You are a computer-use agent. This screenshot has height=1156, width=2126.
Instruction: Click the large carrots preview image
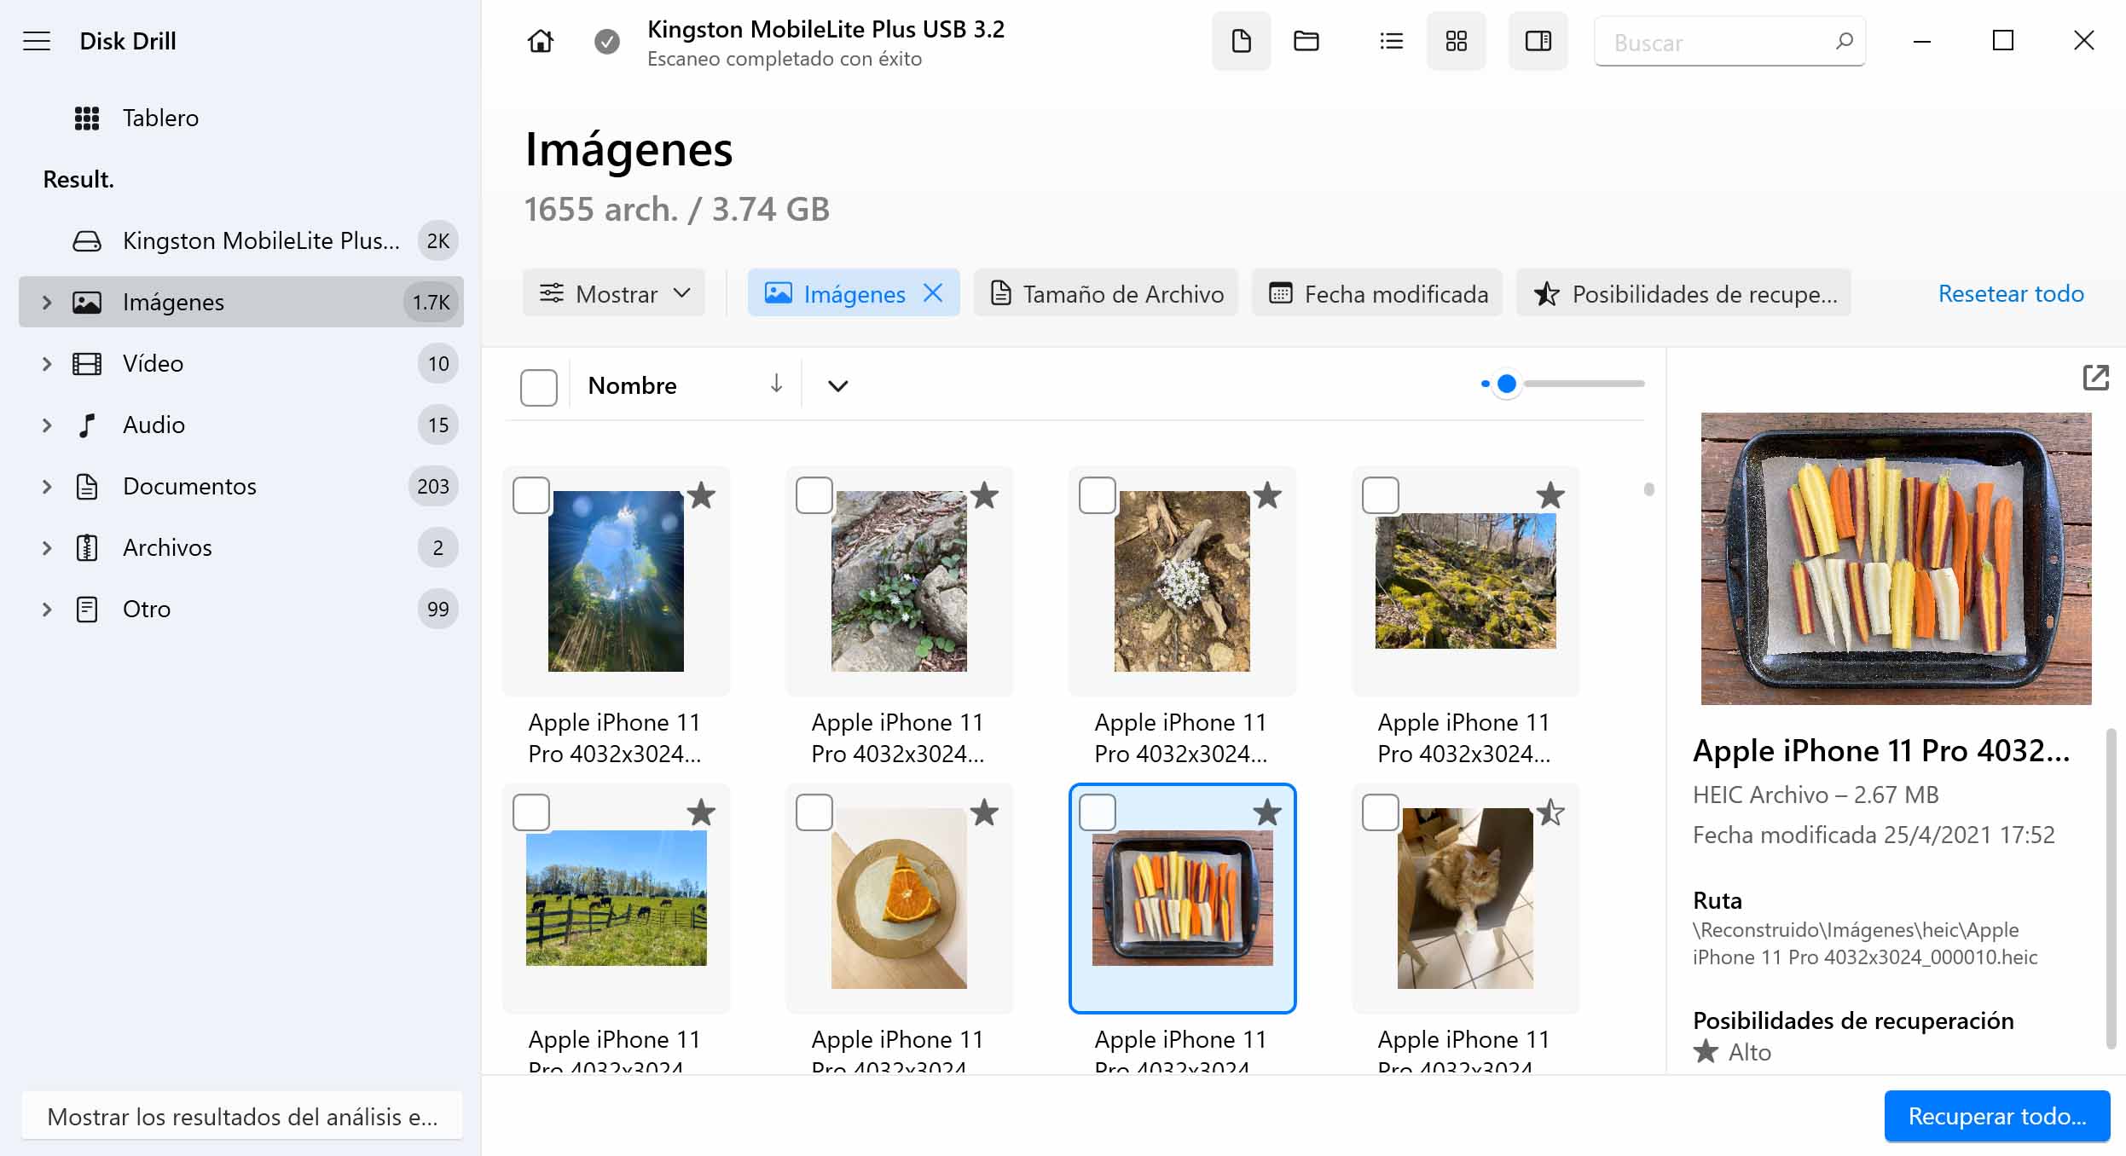tap(1896, 558)
